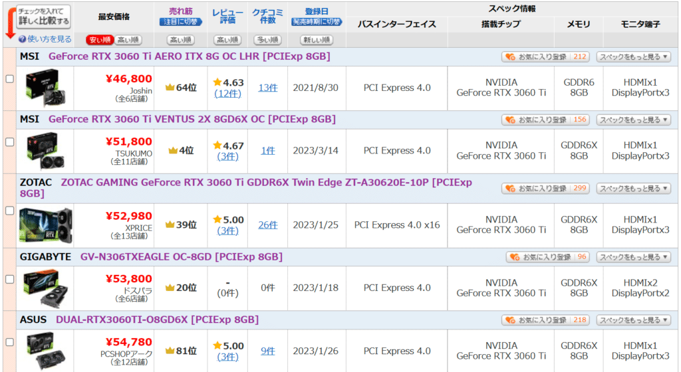Sort popularity 高い順 under 売れ筋
The width and height of the screenshot is (681, 372).
(181, 40)
